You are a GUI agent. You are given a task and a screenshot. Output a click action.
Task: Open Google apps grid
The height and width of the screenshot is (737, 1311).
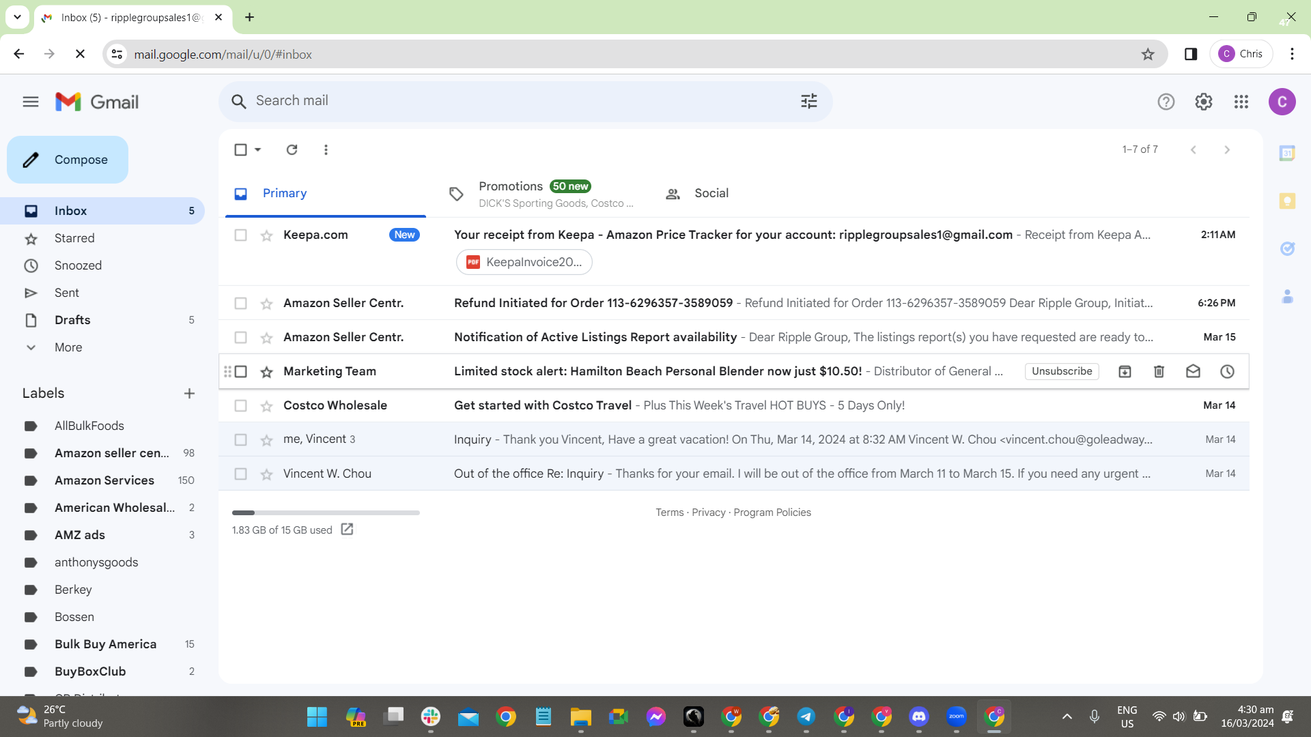(x=1241, y=102)
